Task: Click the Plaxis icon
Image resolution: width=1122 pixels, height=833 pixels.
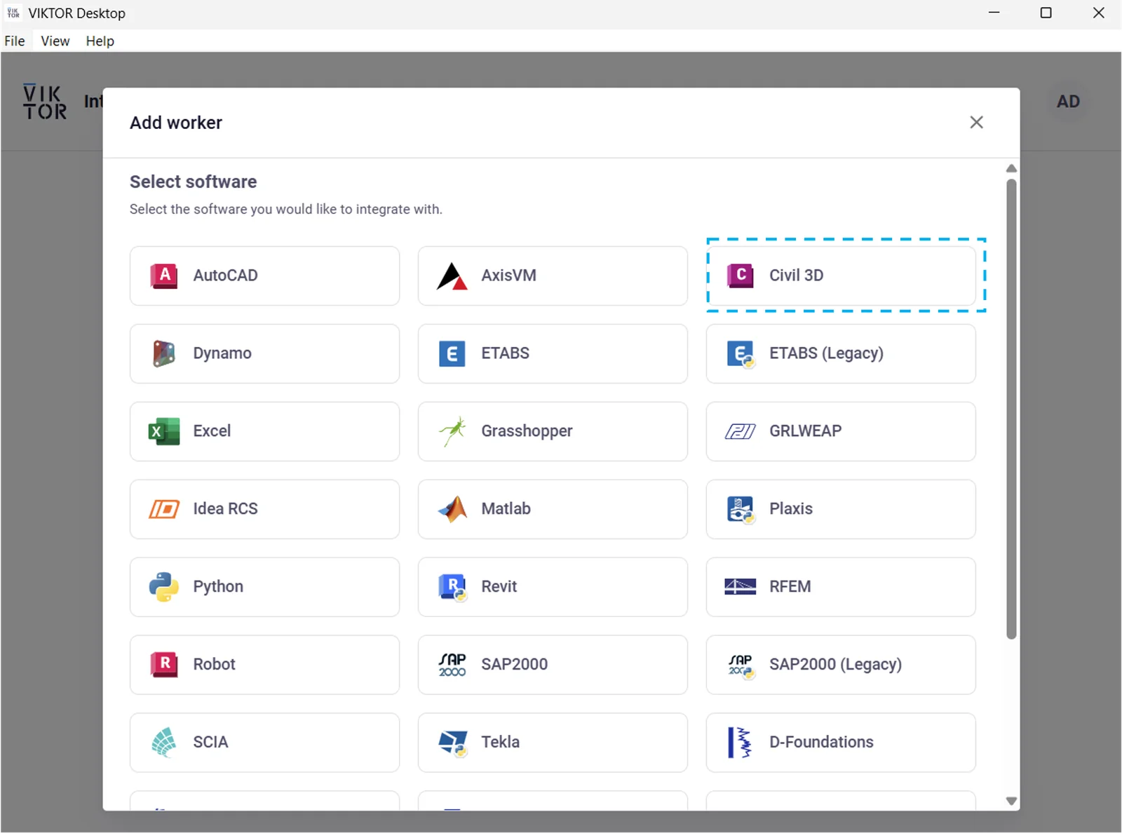Action: (x=741, y=510)
